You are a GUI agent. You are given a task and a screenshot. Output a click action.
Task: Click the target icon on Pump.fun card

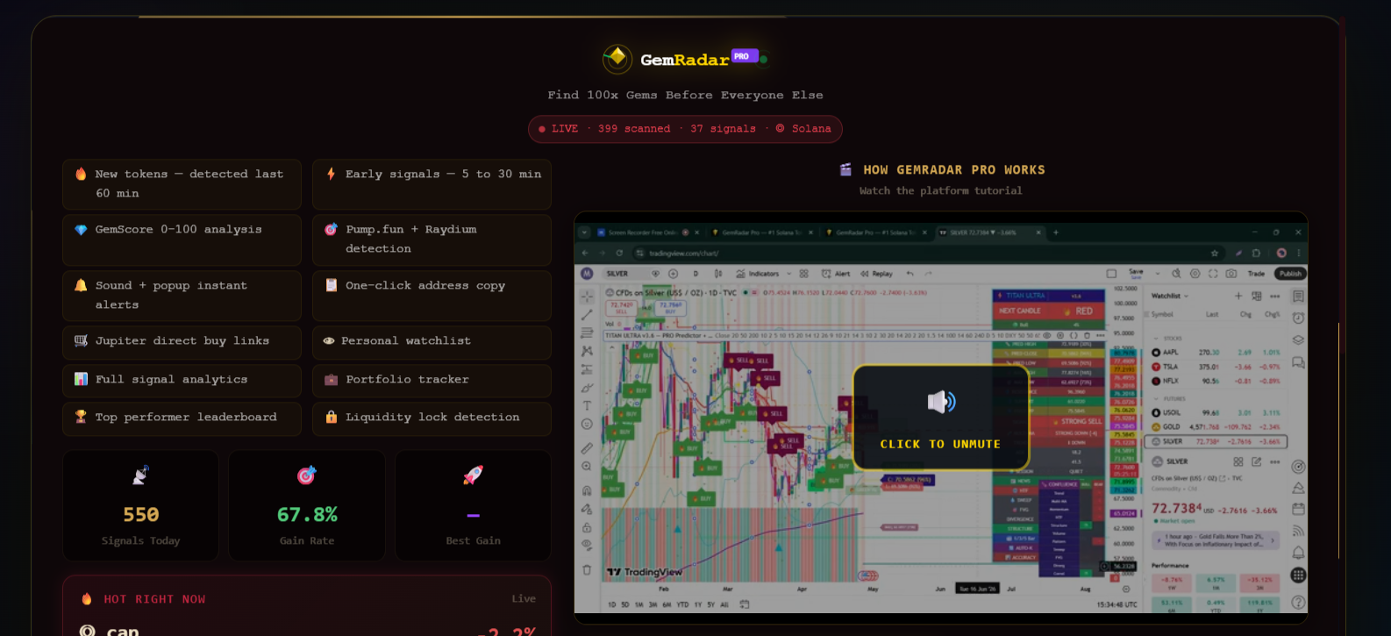[x=331, y=229]
